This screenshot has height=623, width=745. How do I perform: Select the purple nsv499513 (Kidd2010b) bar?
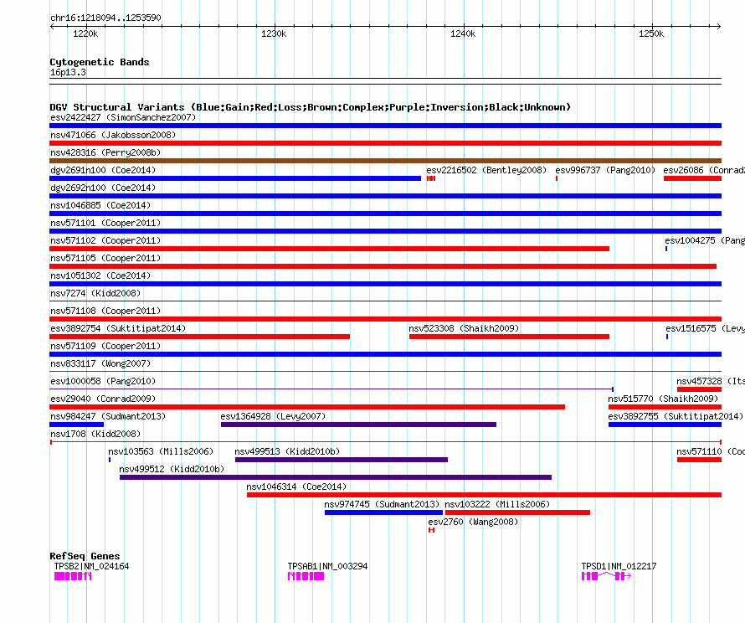(342, 460)
